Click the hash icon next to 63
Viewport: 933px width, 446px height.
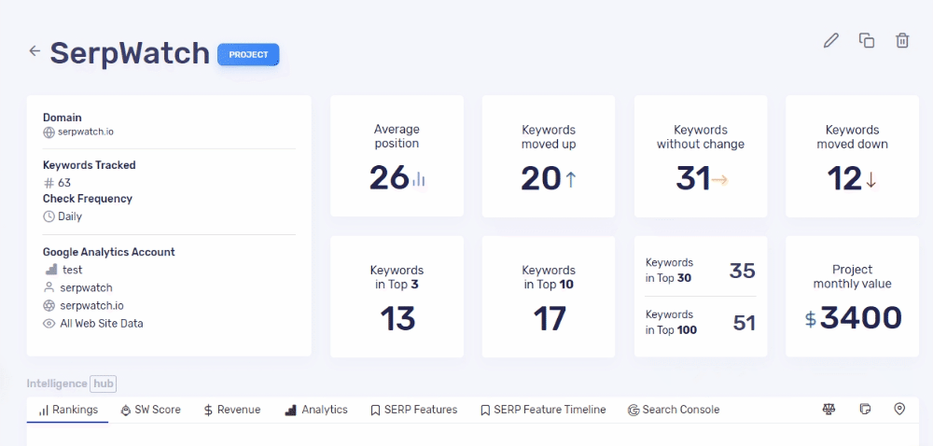tap(49, 183)
